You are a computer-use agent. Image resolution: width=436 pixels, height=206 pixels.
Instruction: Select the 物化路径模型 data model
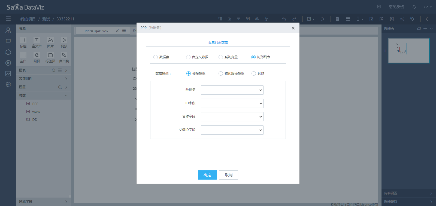221,73
